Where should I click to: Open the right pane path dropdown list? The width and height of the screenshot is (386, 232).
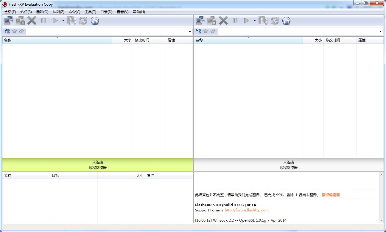[x=380, y=31]
